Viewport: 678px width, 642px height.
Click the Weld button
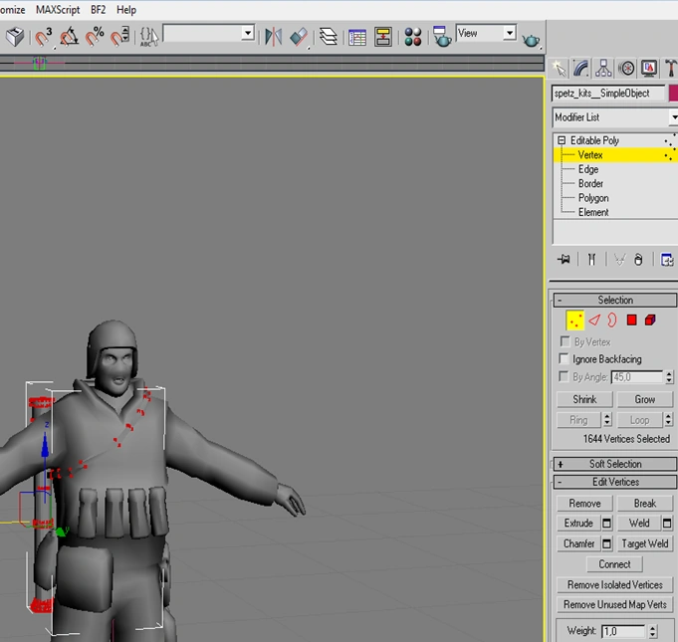(638, 523)
